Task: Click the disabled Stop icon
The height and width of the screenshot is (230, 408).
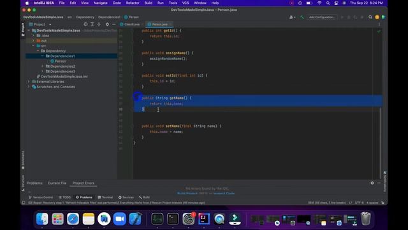Action: (x=362, y=17)
